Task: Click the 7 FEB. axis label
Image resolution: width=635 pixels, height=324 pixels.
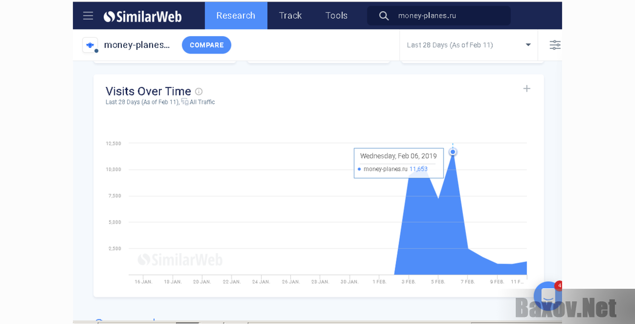Action: tap(468, 282)
